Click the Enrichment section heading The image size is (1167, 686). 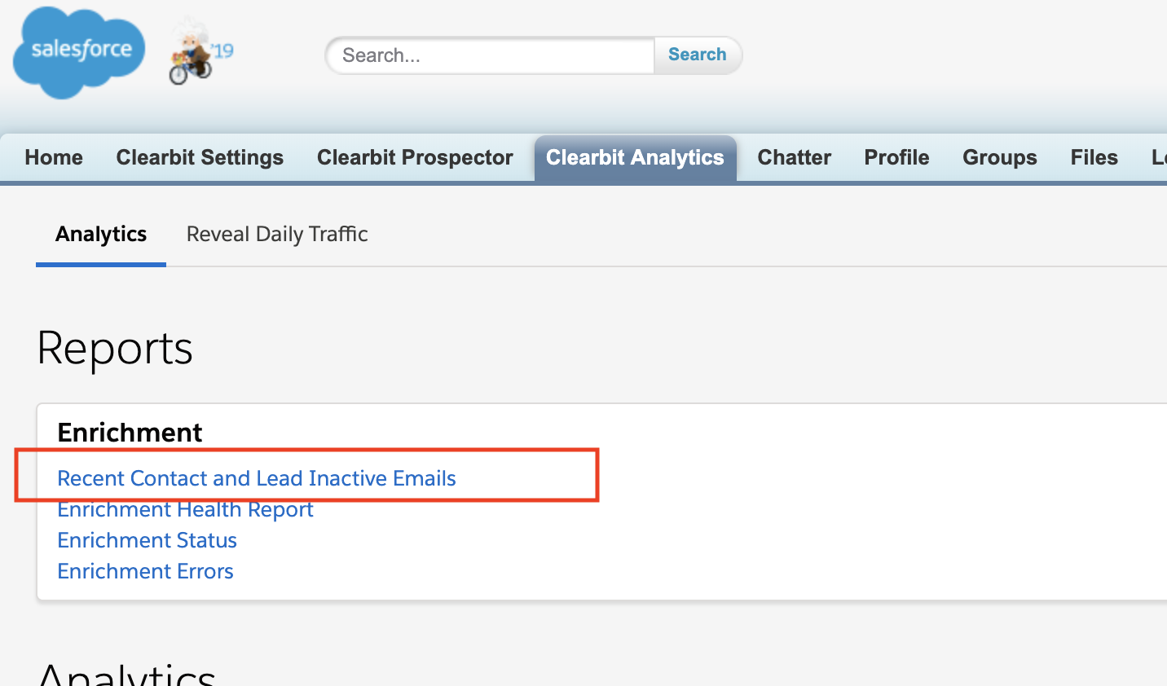tap(130, 433)
